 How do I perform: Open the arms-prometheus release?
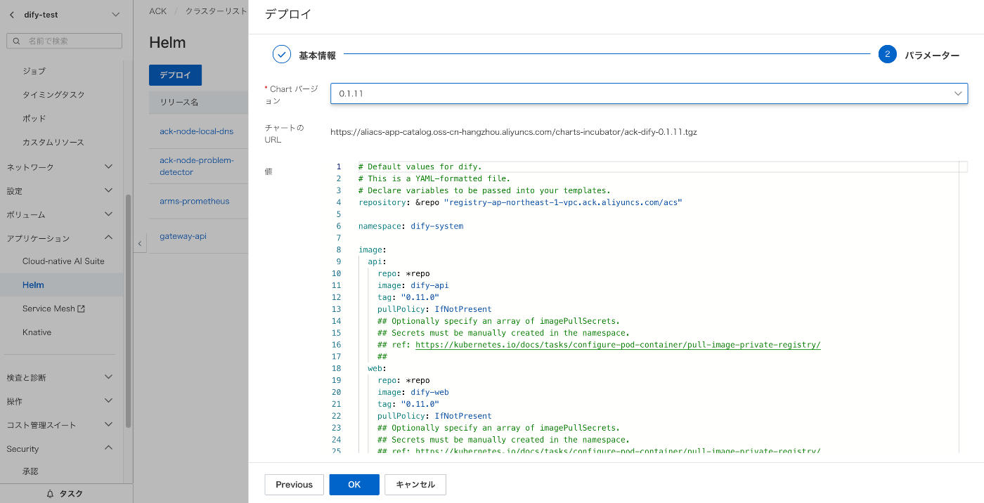194,202
